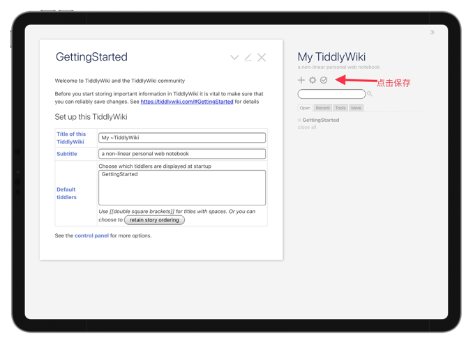The image size is (473, 344).
Task: Switch to the Open tab
Action: click(305, 108)
